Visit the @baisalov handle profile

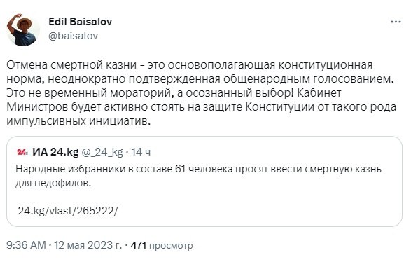[73, 36]
